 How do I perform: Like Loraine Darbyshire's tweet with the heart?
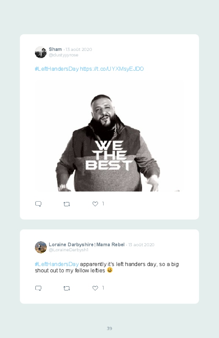[95, 288]
